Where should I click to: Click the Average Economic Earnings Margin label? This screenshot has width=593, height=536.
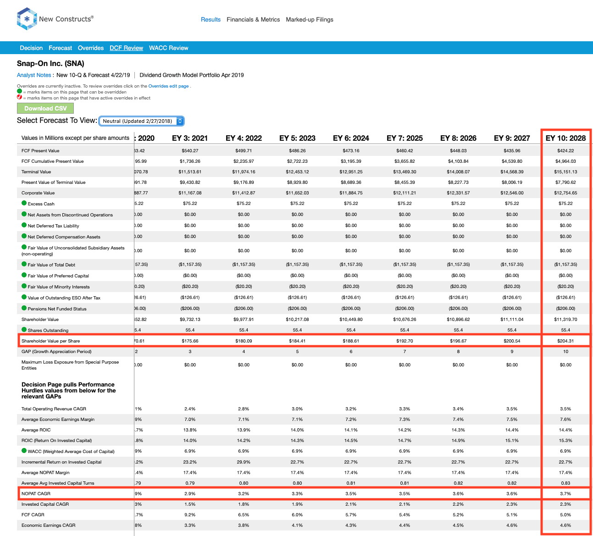coord(58,420)
